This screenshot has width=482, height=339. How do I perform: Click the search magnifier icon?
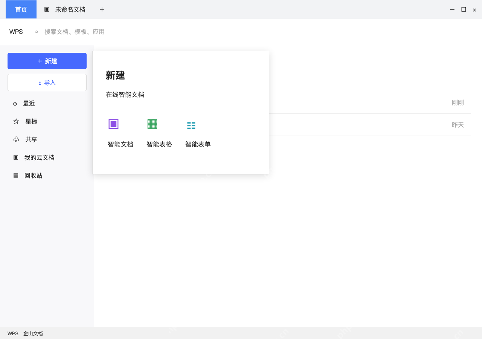(x=37, y=32)
